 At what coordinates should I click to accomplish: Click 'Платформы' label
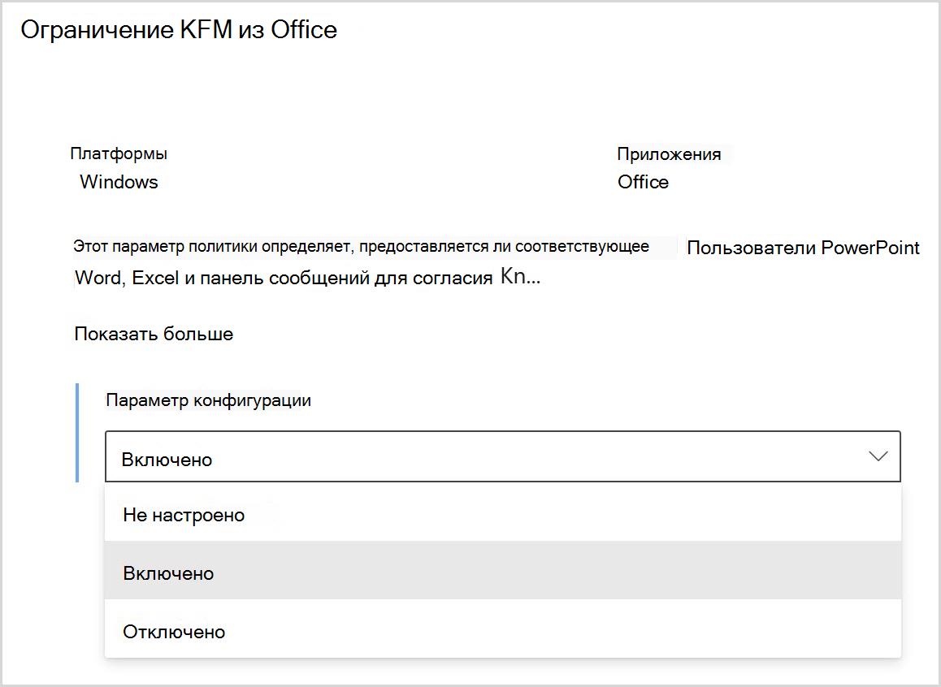click(119, 153)
